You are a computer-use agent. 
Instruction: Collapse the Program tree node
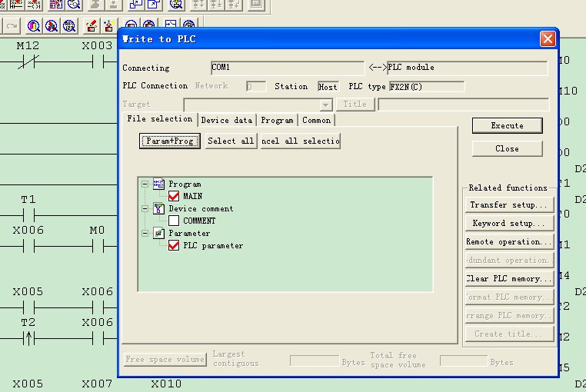click(x=145, y=184)
